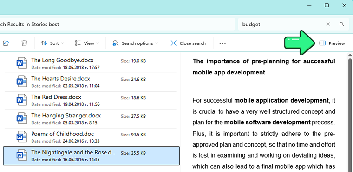
Task: Close the File Explorer window
Action: pyautogui.click(x=345, y=6)
